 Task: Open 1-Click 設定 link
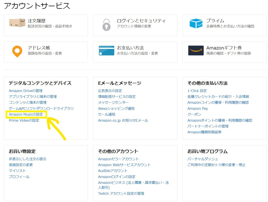click(197, 91)
